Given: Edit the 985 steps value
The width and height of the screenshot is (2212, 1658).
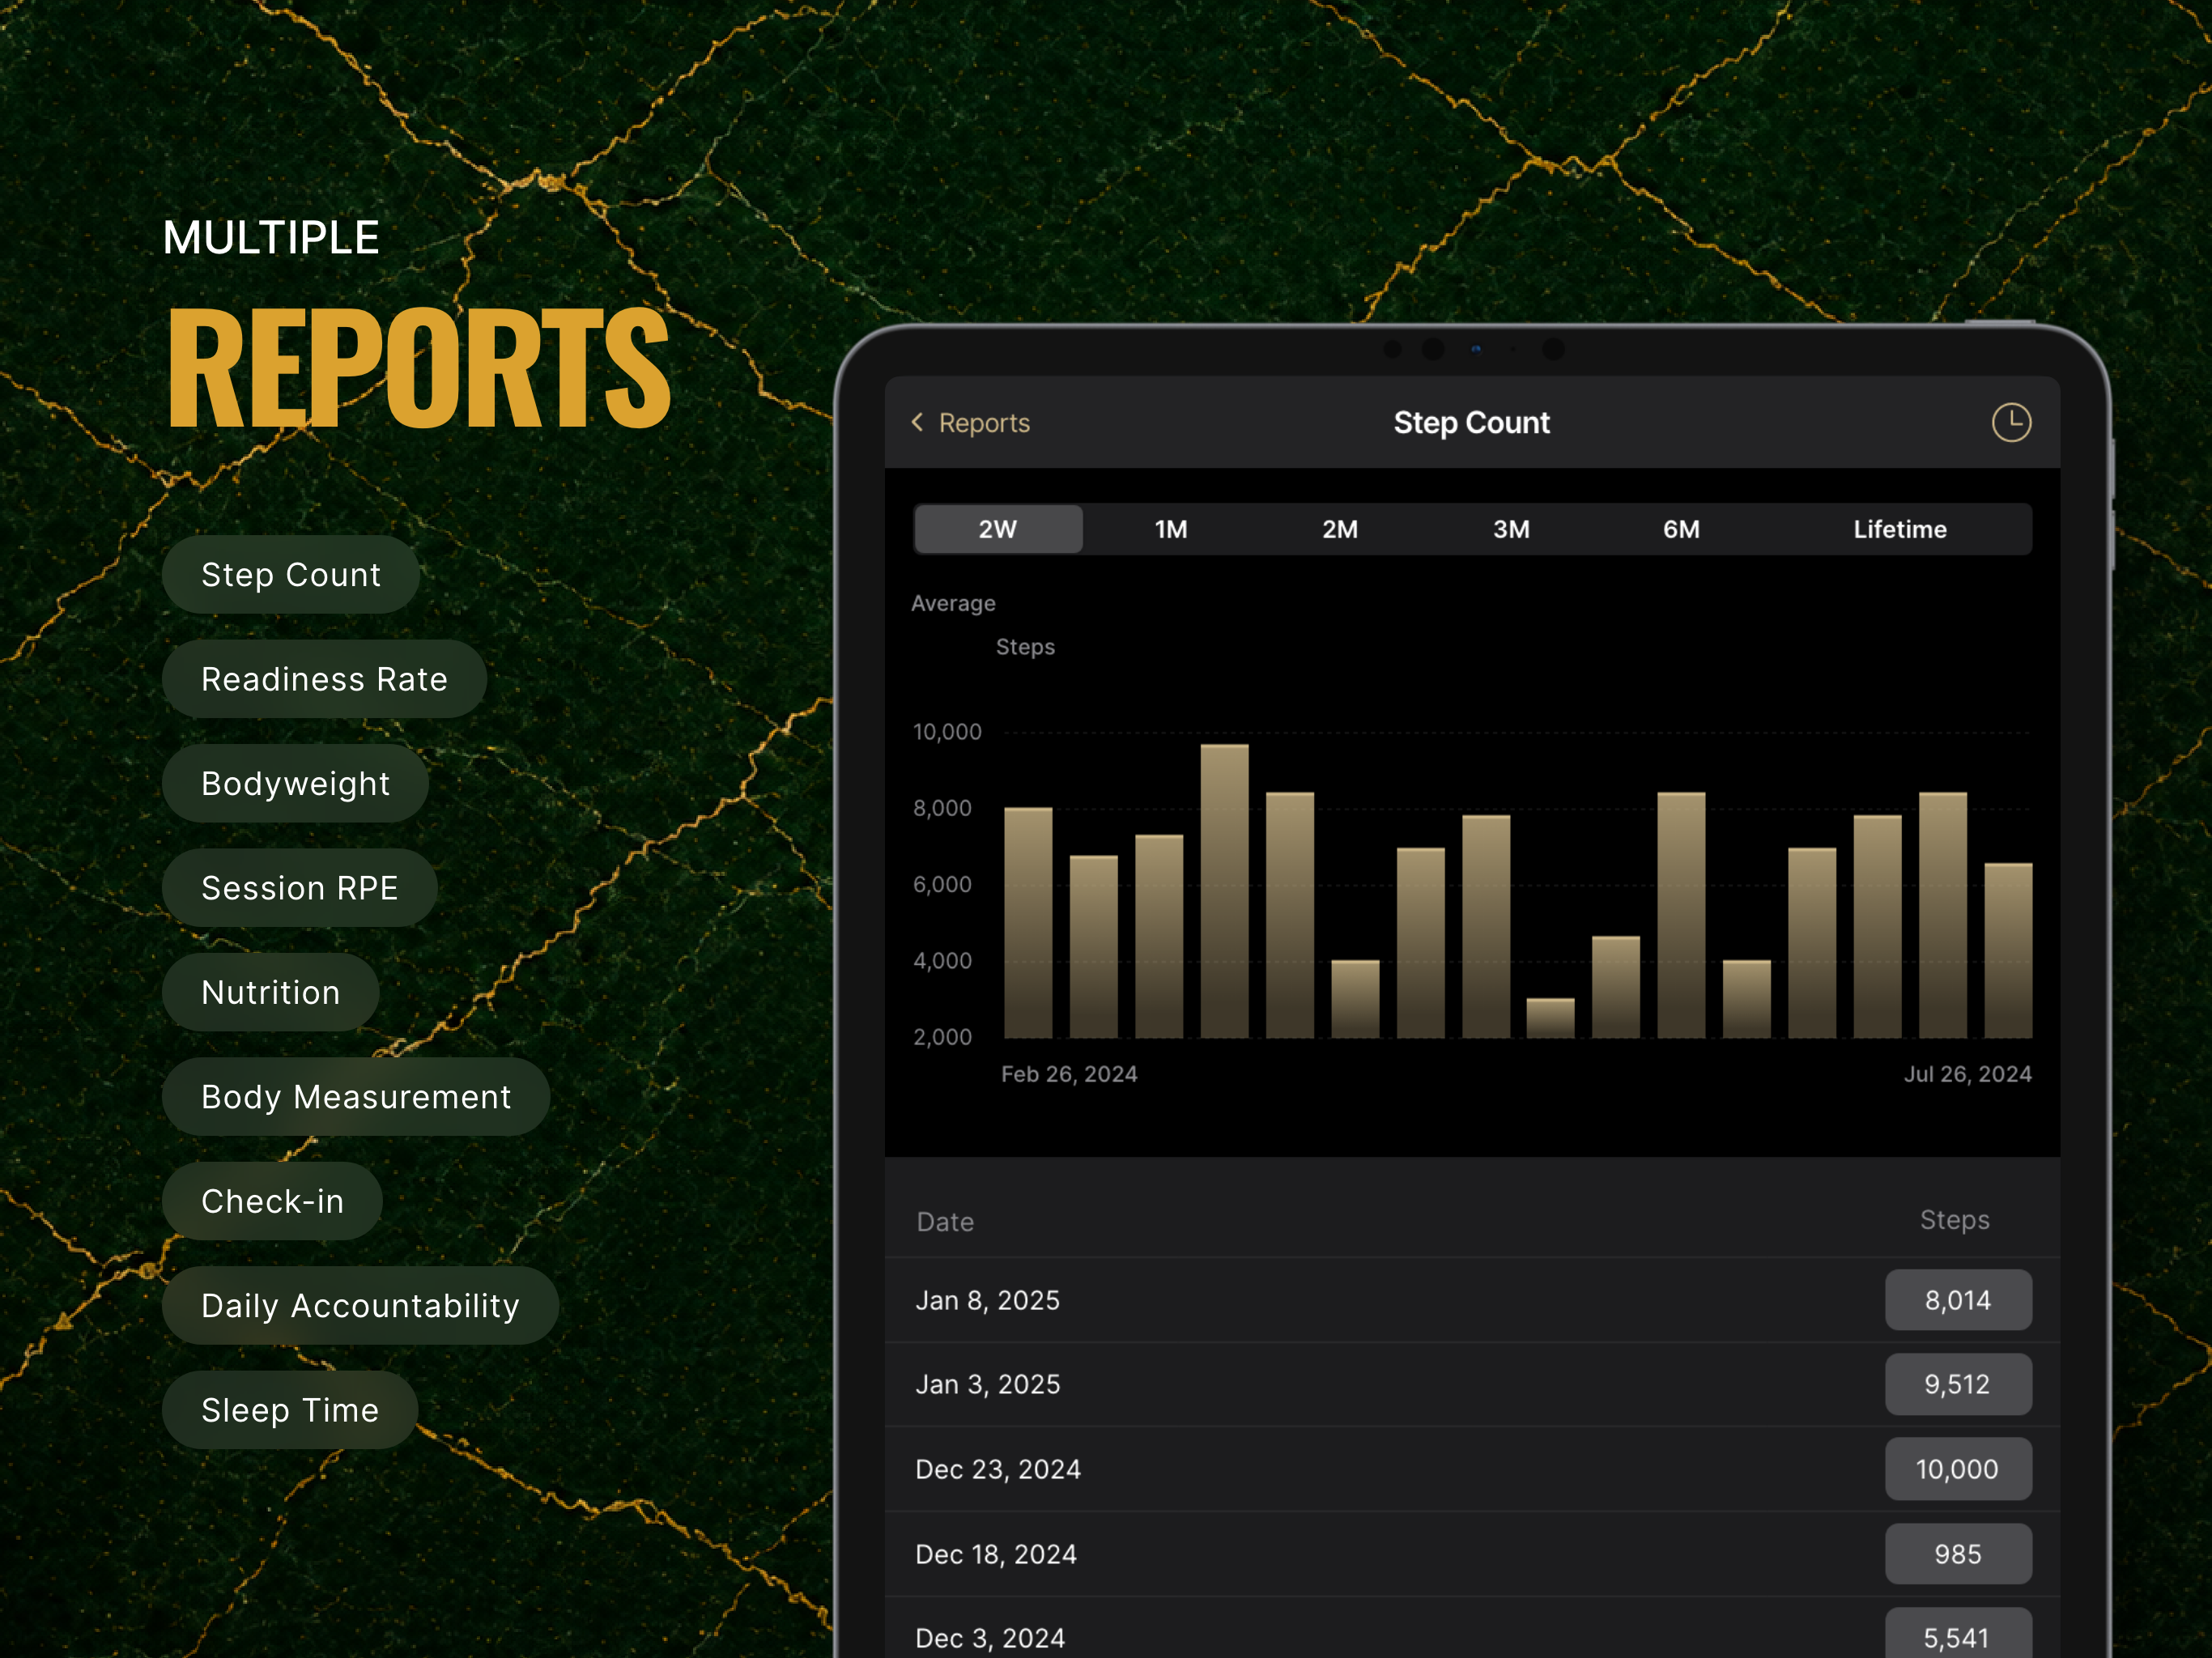Looking at the screenshot, I should [1957, 1554].
